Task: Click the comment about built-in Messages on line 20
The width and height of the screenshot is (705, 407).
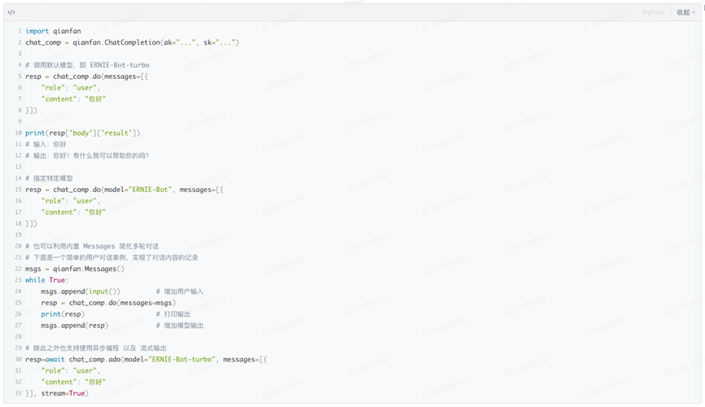Action: click(x=92, y=246)
